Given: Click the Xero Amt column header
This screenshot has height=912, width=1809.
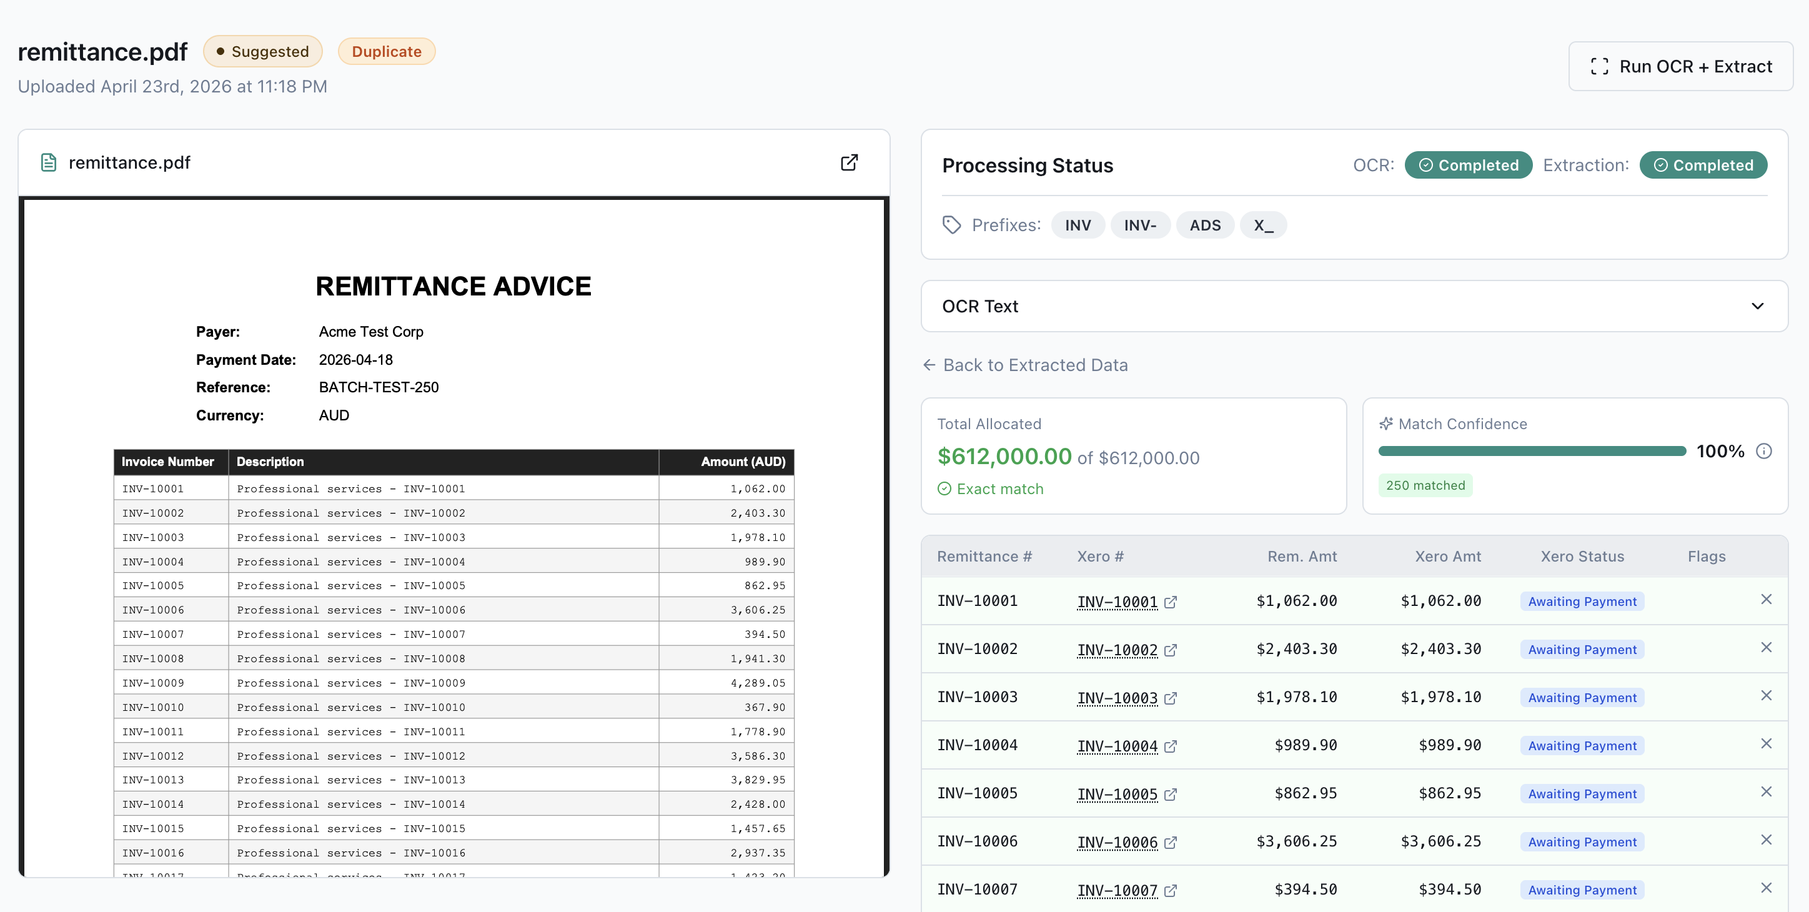Looking at the screenshot, I should (x=1448, y=557).
